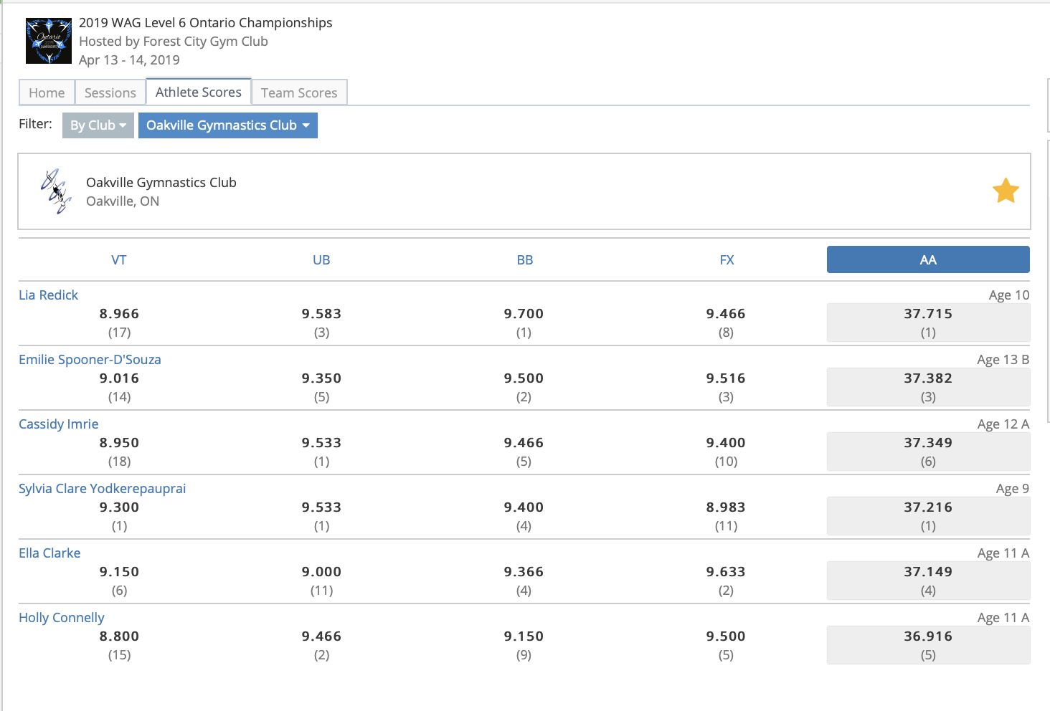Open Lia Redick's athlete page
Image resolution: width=1050 pixels, height=711 pixels.
(48, 295)
